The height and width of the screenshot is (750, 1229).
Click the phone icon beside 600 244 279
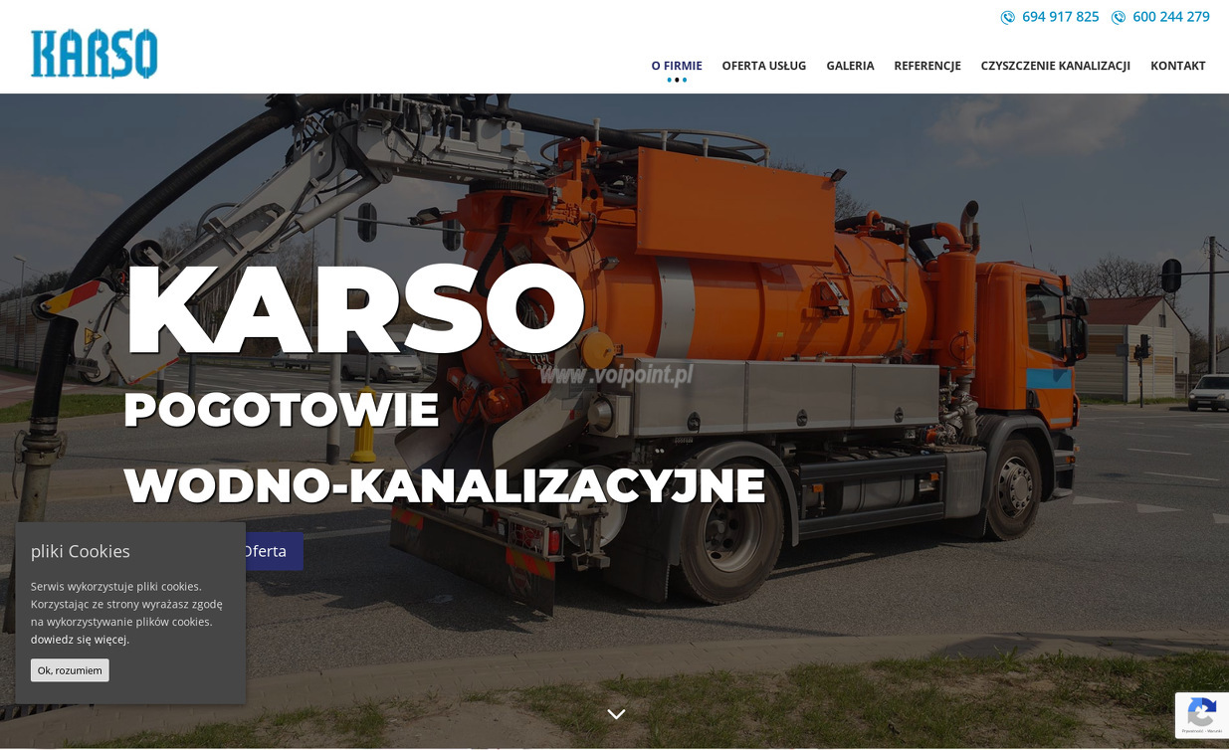click(1119, 17)
